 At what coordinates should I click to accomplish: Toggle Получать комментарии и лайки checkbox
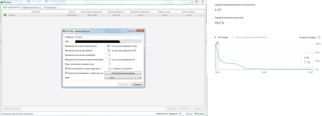[66, 73]
